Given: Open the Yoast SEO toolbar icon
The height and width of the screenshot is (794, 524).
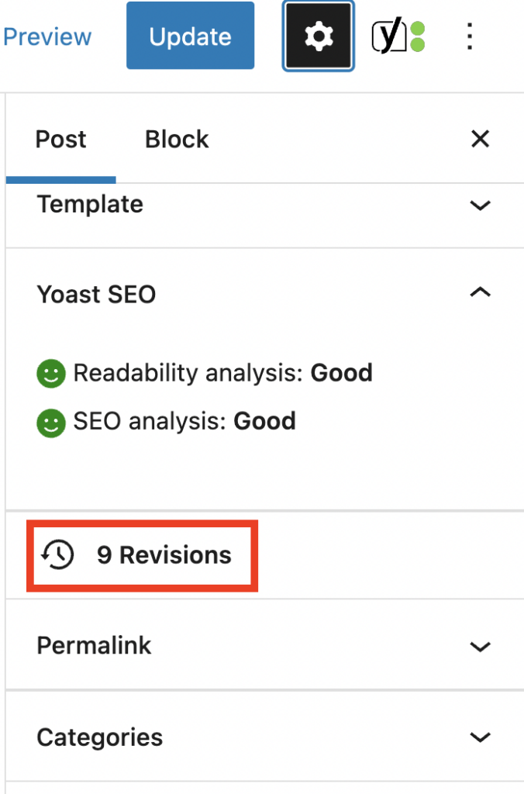Looking at the screenshot, I should [x=389, y=35].
